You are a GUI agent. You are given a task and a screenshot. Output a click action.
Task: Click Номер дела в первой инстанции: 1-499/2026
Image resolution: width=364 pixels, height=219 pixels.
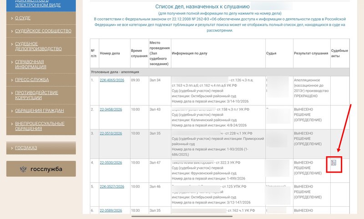click(208, 179)
